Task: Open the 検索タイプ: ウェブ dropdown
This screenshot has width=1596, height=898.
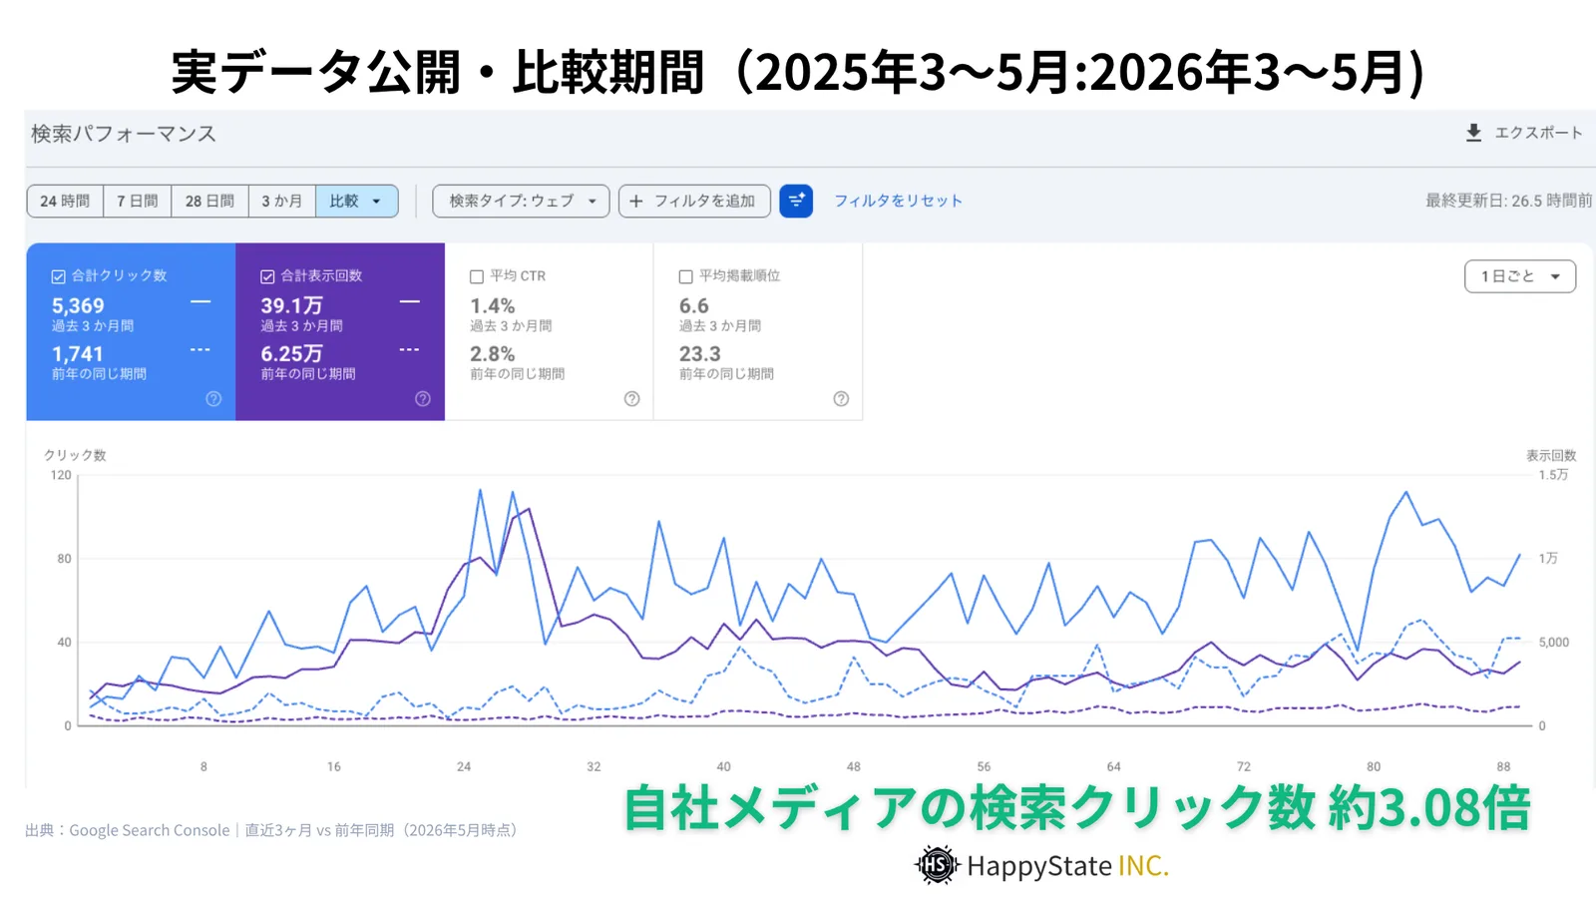Action: pyautogui.click(x=521, y=201)
